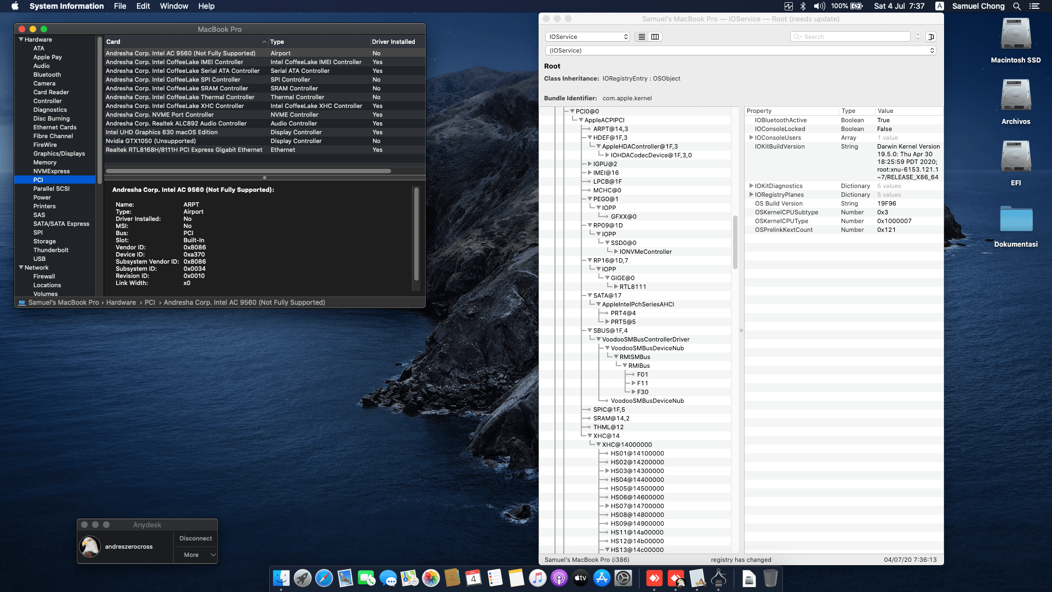
Task: Select RTL8111 in the registry tree
Action: pos(633,287)
